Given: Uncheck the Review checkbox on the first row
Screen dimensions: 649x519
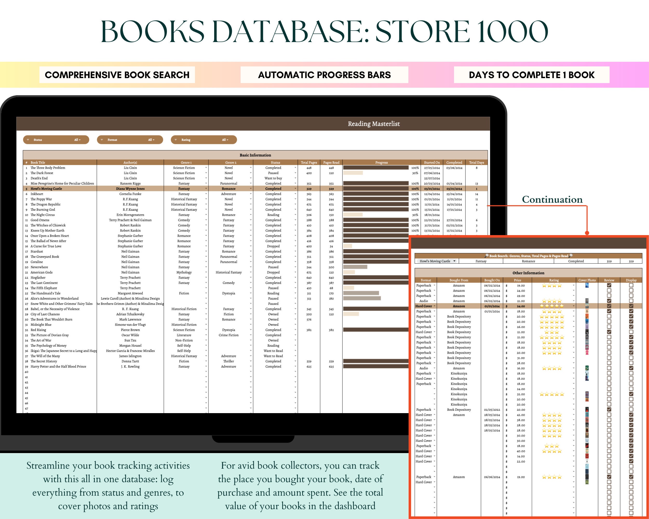Looking at the screenshot, I should [x=609, y=286].
